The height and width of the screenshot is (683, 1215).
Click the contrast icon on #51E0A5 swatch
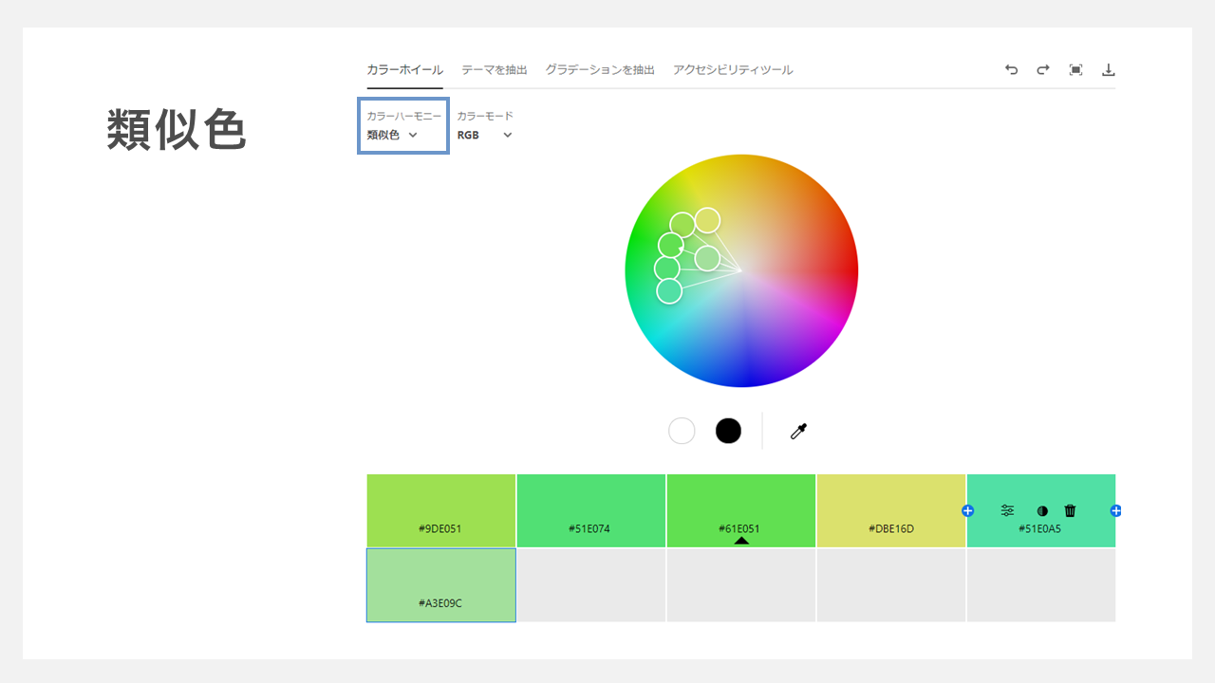(1042, 510)
